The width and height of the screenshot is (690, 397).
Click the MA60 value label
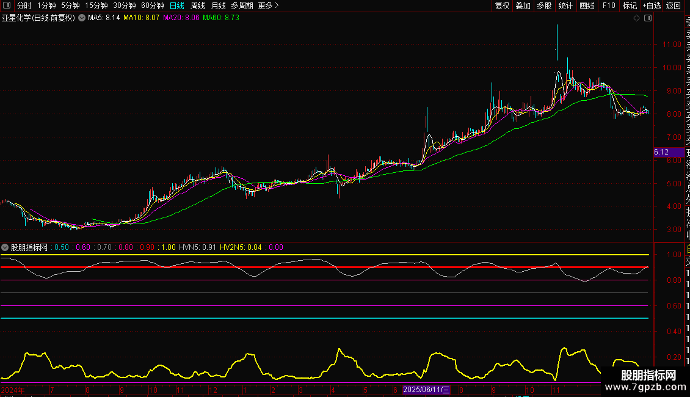point(221,18)
